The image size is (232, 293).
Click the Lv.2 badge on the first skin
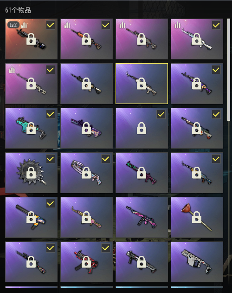[x=13, y=25]
